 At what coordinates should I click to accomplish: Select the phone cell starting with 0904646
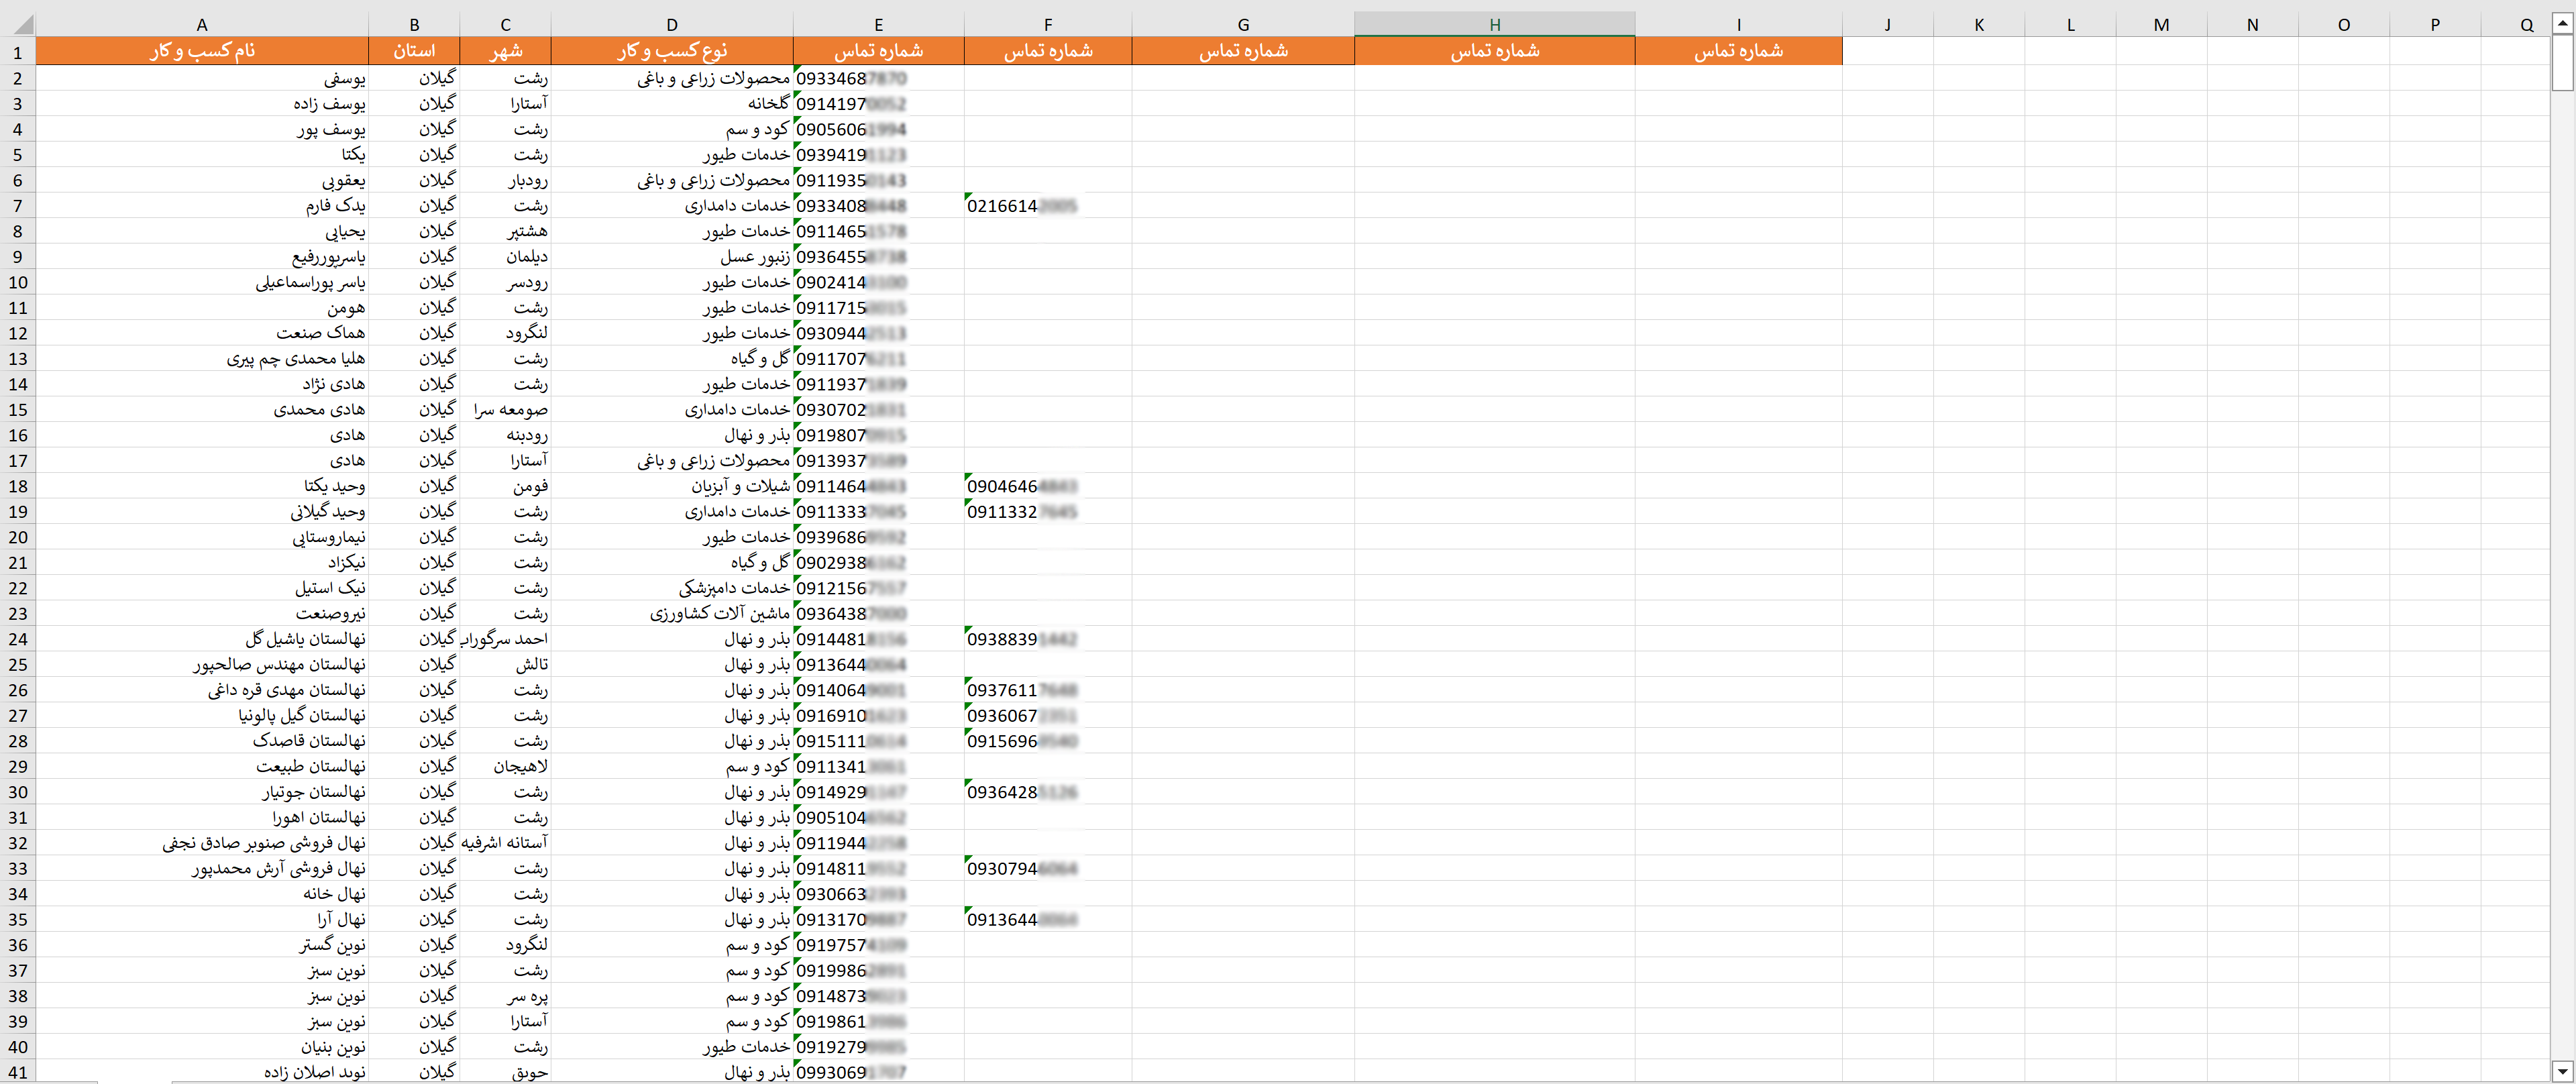click(x=1048, y=486)
